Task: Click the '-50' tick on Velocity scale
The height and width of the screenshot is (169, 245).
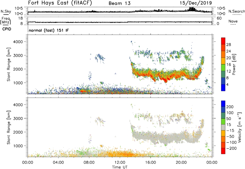Action: click(x=230, y=136)
